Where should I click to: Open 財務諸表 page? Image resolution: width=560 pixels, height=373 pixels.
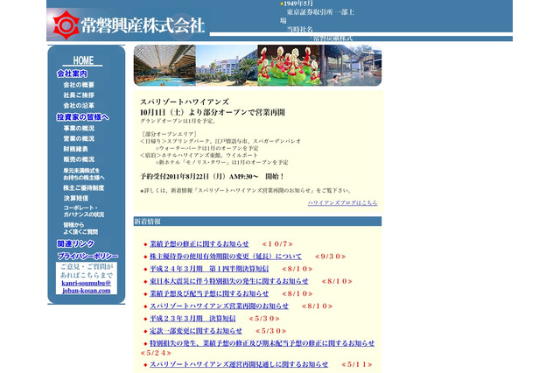click(x=75, y=149)
